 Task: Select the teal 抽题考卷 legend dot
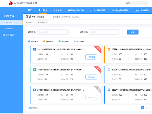[x=59, y=42]
